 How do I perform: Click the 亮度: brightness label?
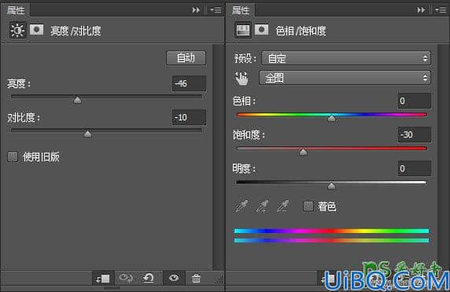[19, 84]
